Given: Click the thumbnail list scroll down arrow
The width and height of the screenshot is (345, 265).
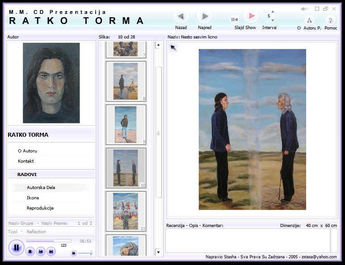Looking at the screenshot, I should [x=158, y=252].
